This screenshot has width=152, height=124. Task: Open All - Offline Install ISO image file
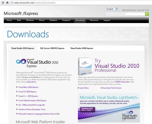(x=31, y=105)
